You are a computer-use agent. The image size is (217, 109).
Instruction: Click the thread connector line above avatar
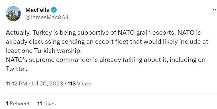coord(13,3)
